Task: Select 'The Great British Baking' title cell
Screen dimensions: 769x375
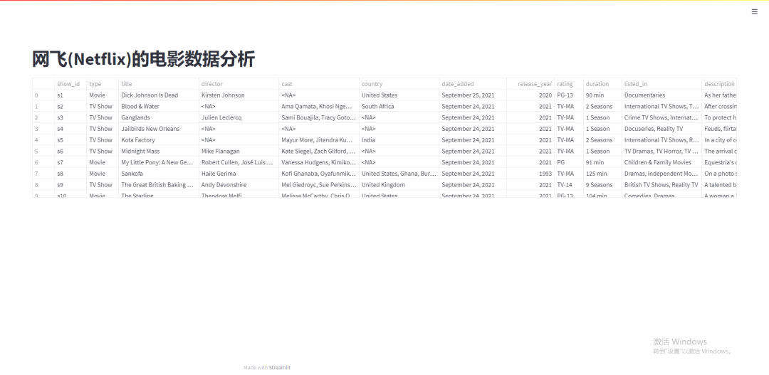Action: click(159, 185)
